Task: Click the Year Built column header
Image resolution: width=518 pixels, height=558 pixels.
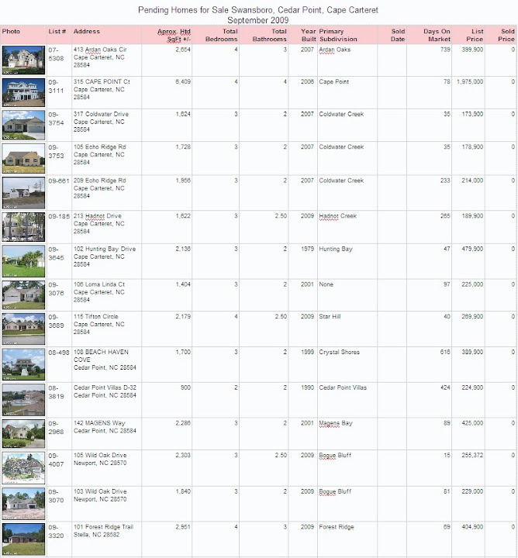Action: pos(309,35)
